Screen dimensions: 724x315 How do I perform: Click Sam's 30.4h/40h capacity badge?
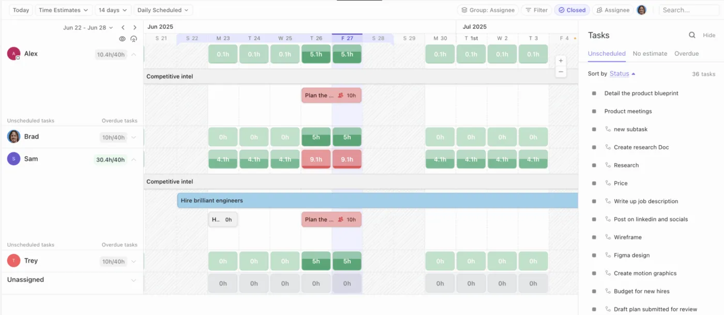click(x=111, y=160)
